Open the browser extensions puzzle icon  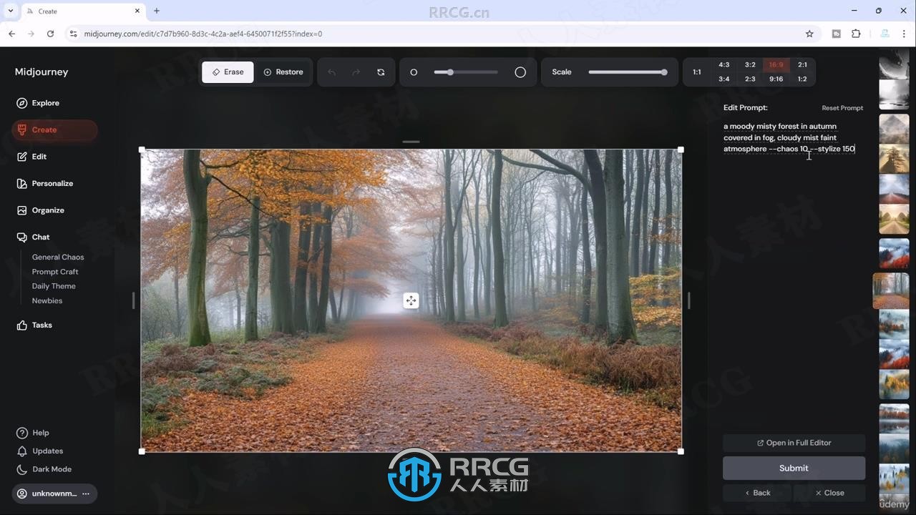(x=856, y=34)
